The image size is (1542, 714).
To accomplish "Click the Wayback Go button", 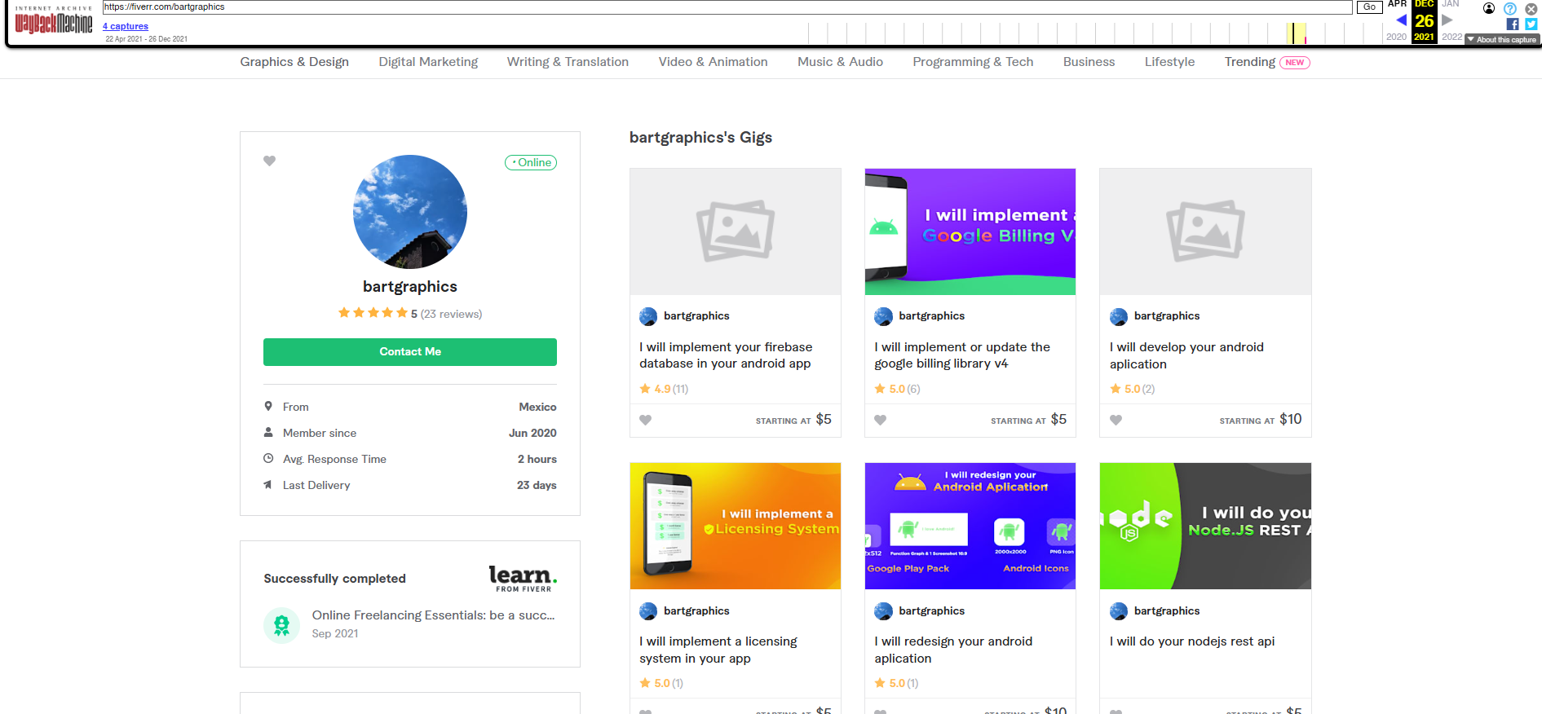I will point(1369,7).
